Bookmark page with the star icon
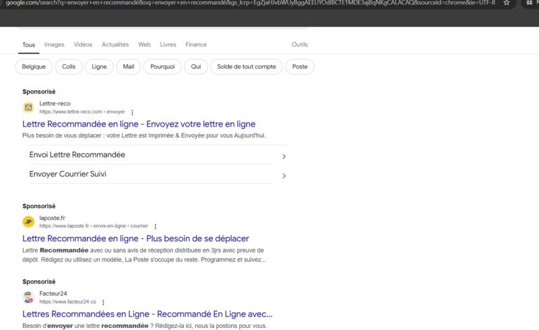Viewport: 539px width, 330px height. click(x=507, y=3)
